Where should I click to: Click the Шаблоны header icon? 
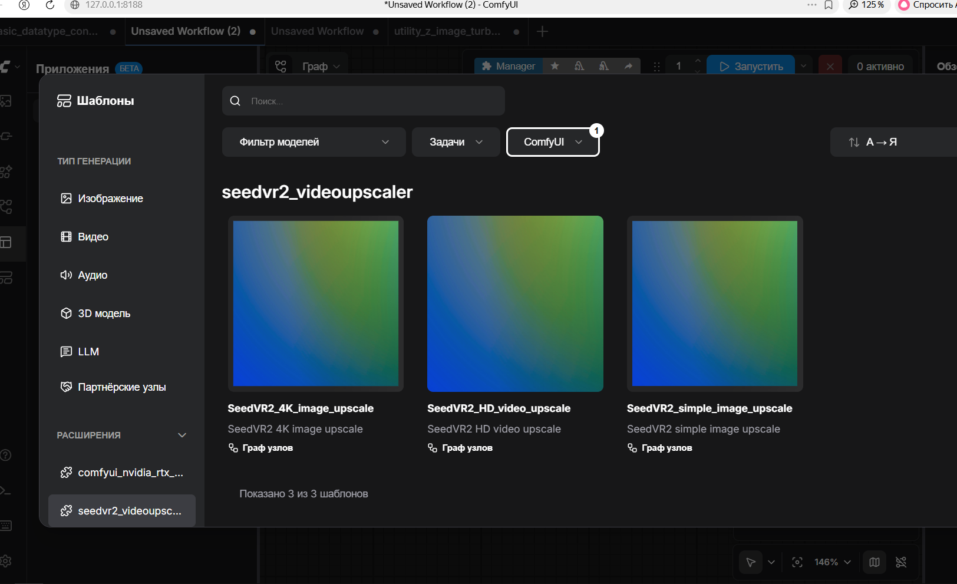pyautogui.click(x=64, y=101)
